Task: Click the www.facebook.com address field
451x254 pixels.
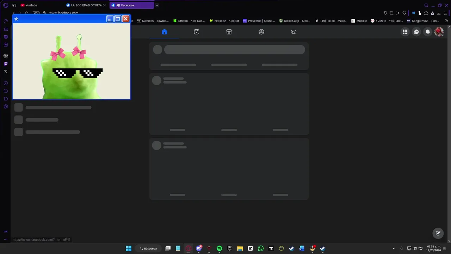Action: [63, 13]
